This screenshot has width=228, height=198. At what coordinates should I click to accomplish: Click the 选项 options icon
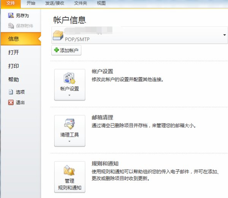(x=11, y=92)
